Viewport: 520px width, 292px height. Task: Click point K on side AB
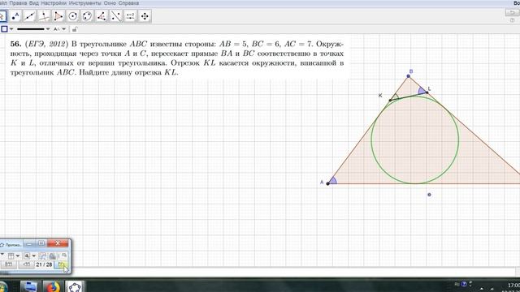click(390, 100)
